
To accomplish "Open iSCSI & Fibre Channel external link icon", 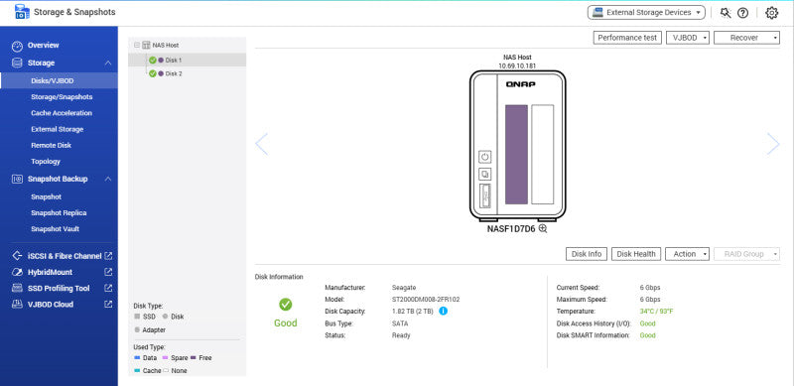I will (x=108, y=256).
